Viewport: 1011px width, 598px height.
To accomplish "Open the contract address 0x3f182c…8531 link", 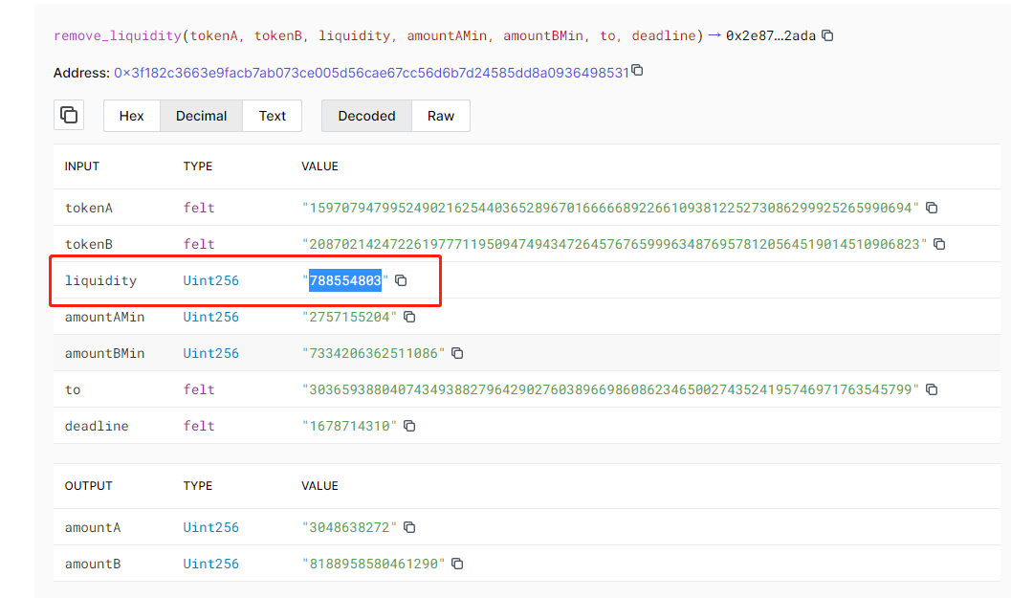I will [371, 73].
